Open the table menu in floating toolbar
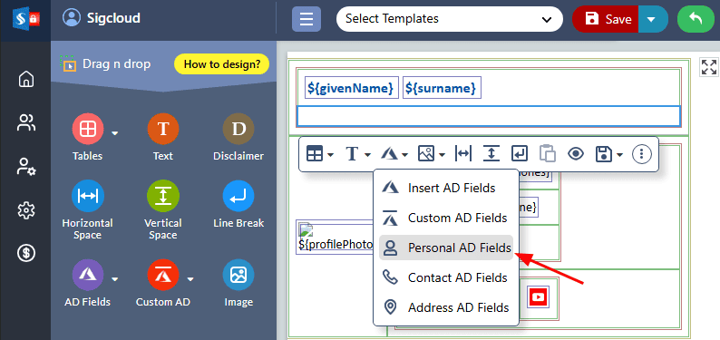This screenshot has height=340, width=720. [319, 154]
